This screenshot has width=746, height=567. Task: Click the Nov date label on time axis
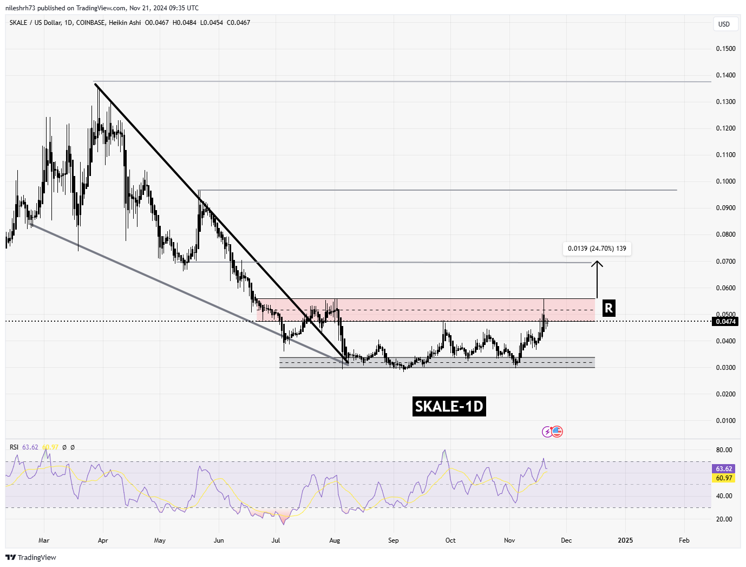[x=509, y=540]
